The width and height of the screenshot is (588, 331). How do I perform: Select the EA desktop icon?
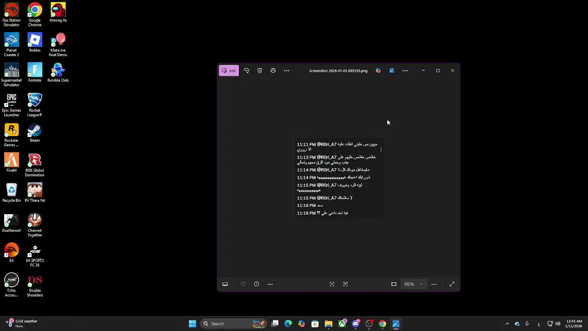11,253
